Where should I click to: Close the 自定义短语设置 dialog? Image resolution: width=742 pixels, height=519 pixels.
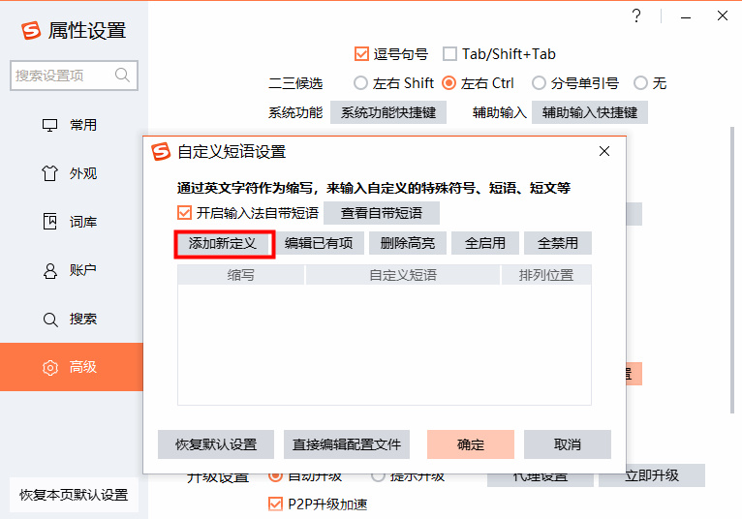tap(604, 151)
